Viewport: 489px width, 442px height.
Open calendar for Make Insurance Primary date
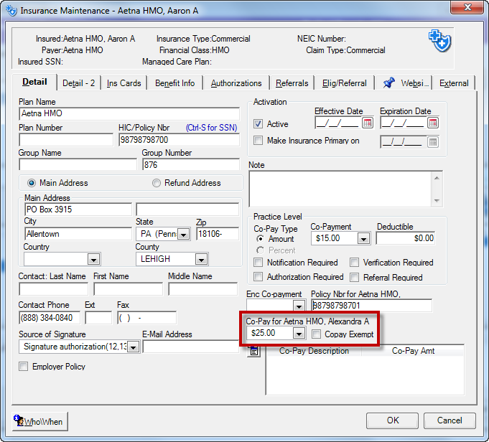(x=432, y=143)
